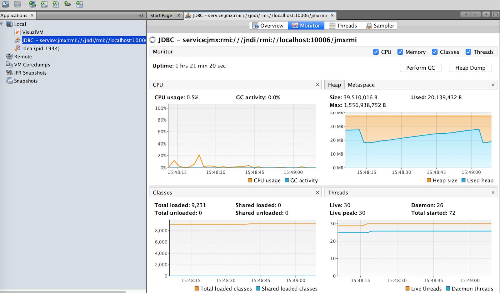Click the Add VM Coredump toolbar icon
Image resolution: width=500 pixels, height=293 pixels.
pyautogui.click(x=56, y=4)
